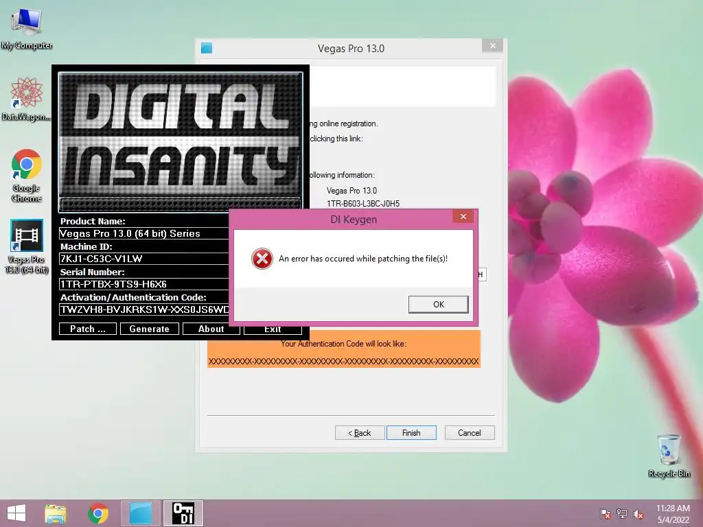Click Finish in Vegas Pro wizard
703x527 pixels.
411,433
